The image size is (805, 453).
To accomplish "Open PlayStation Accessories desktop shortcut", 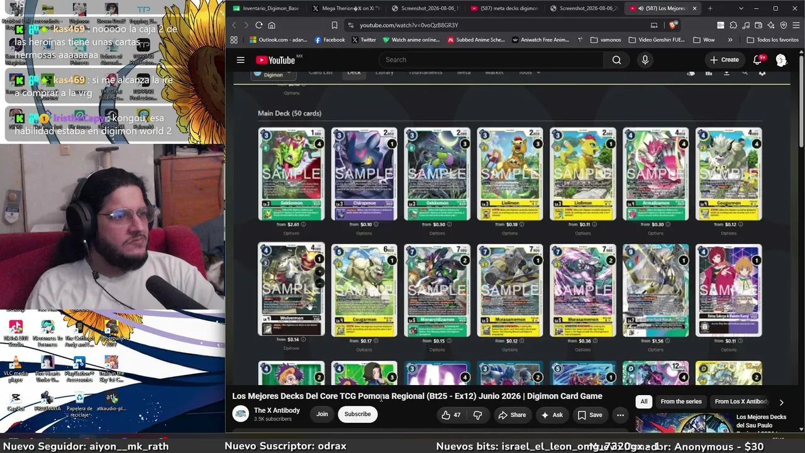I will click(x=79, y=369).
